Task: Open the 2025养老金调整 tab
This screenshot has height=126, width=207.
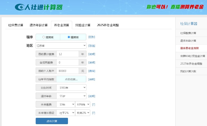Action: (x=108, y=25)
